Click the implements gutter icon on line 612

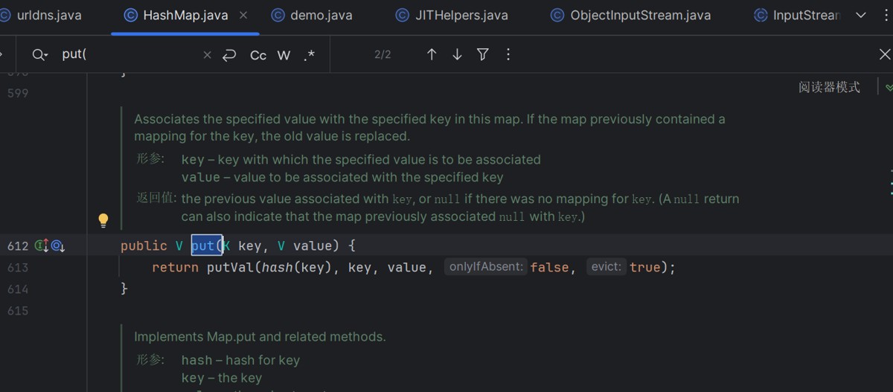[42, 245]
